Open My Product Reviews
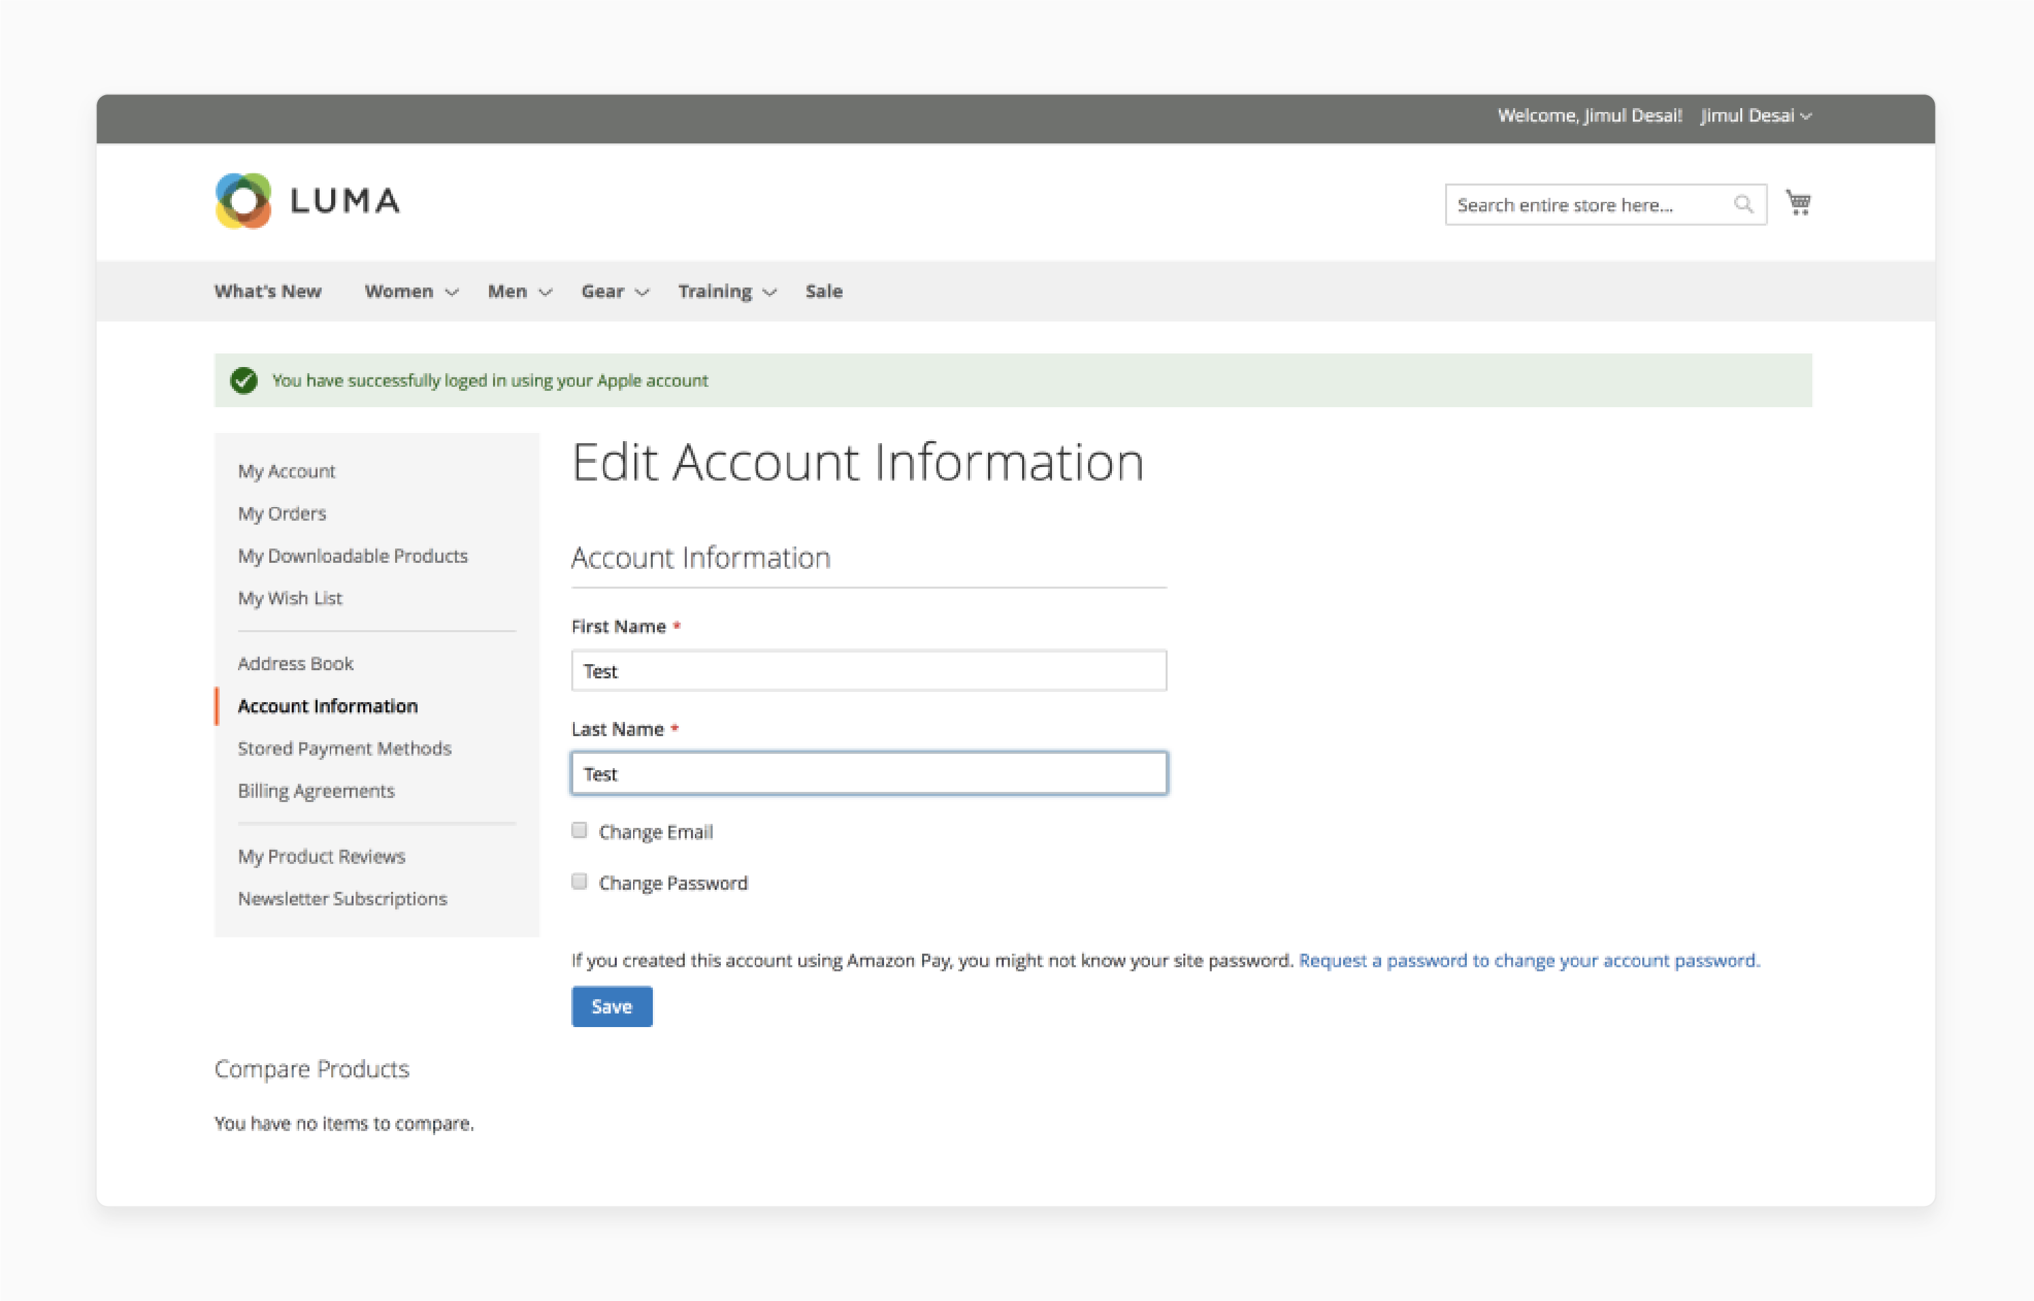The width and height of the screenshot is (2034, 1301). tap(322, 856)
